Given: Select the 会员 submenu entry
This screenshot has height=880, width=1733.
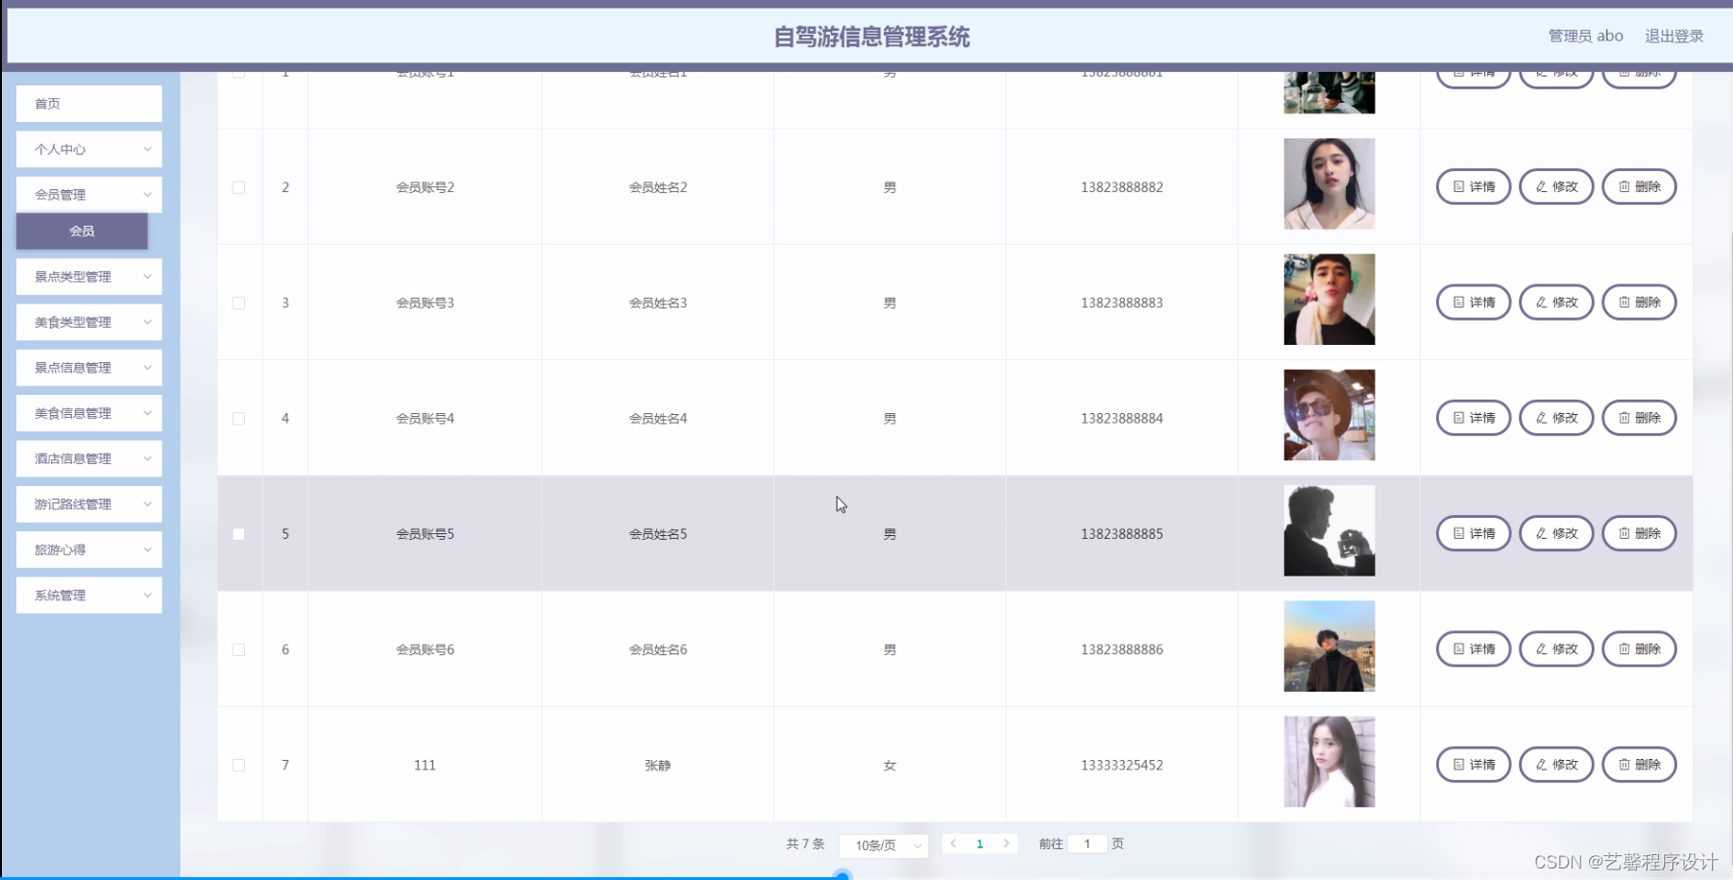Looking at the screenshot, I should (83, 231).
